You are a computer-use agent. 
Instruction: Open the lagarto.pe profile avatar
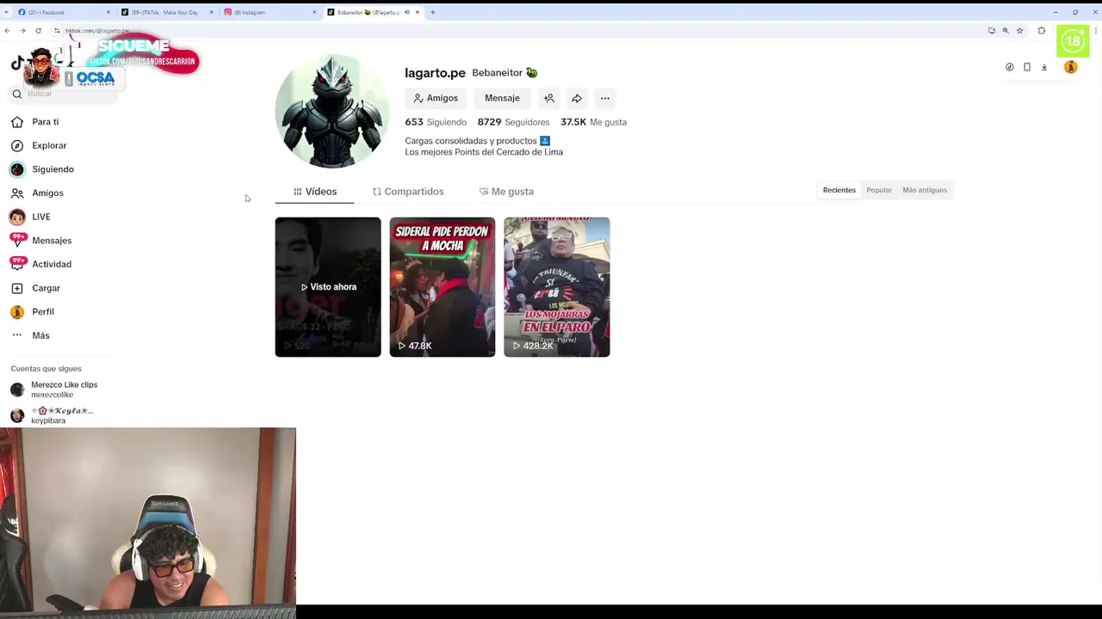tap(331, 111)
